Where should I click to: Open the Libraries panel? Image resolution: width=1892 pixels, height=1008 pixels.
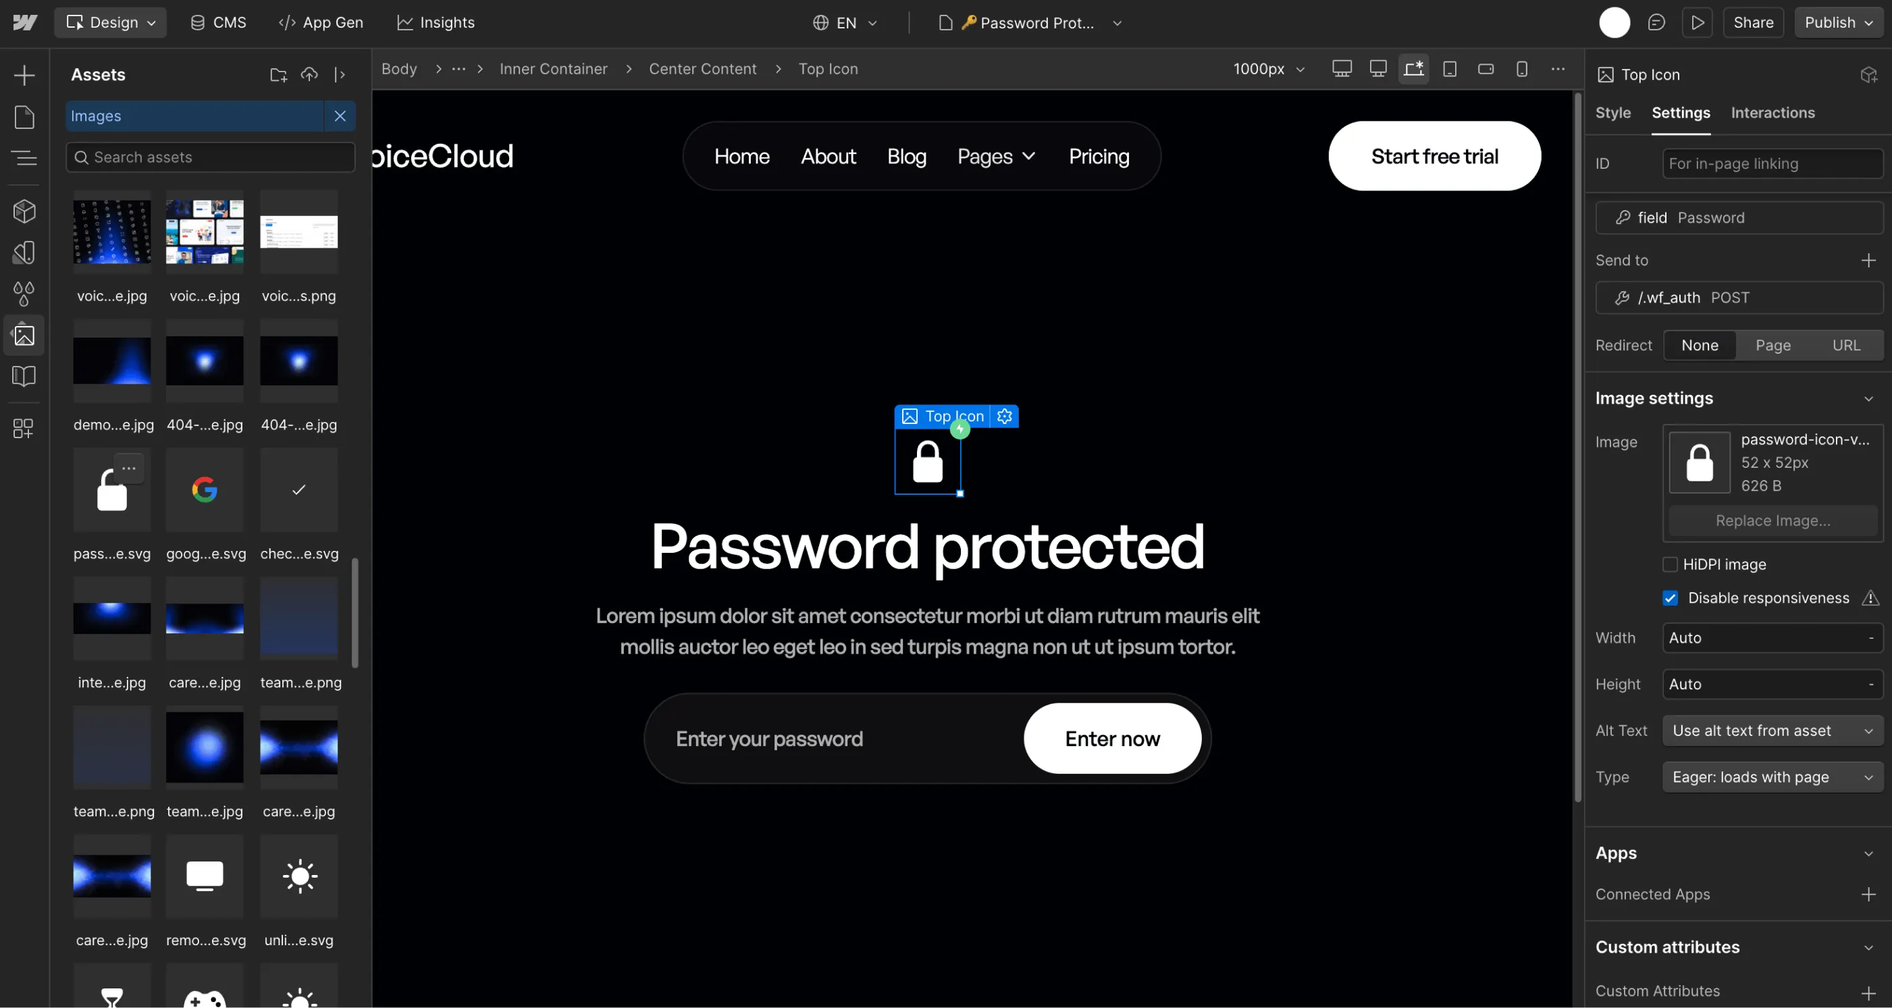pos(24,375)
